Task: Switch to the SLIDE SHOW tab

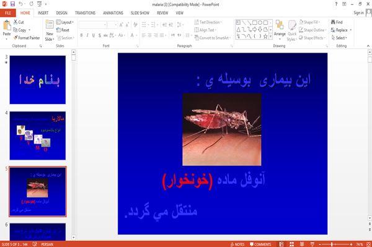Action: (x=140, y=13)
